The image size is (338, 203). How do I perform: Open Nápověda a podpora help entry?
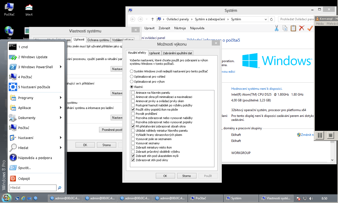click(36, 158)
